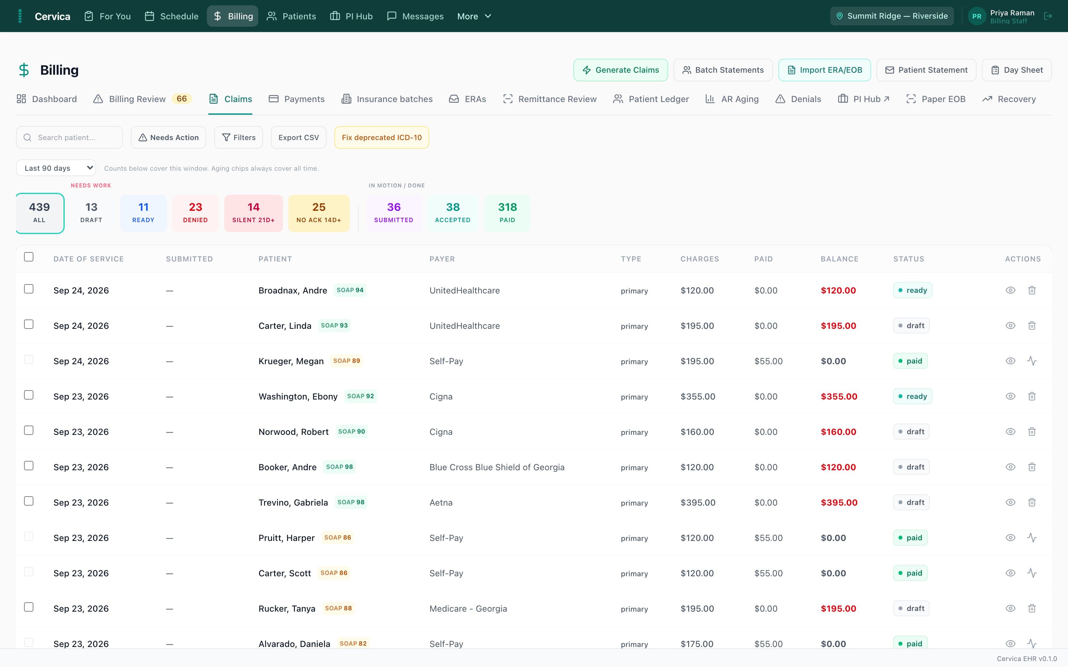The width and height of the screenshot is (1068, 667).
Task: Click Fix deprecated ICD-10 button
Action: [381, 138]
